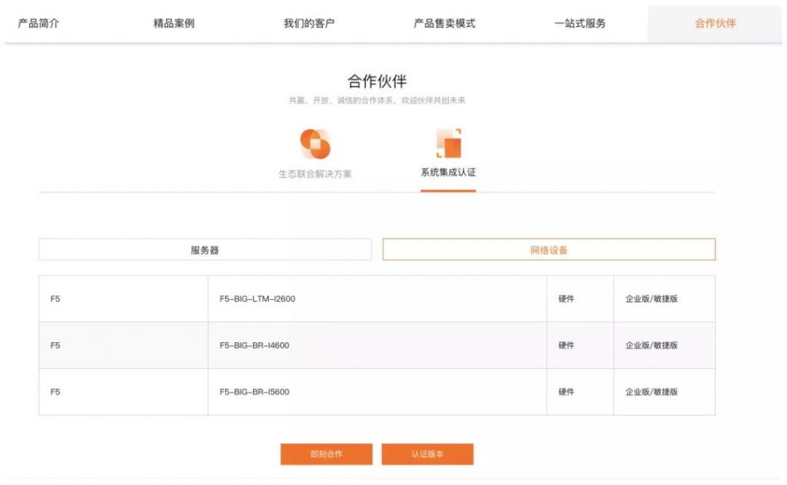The height and width of the screenshot is (485, 787).
Task: Click the 认证版本 orange button
Action: (427, 454)
